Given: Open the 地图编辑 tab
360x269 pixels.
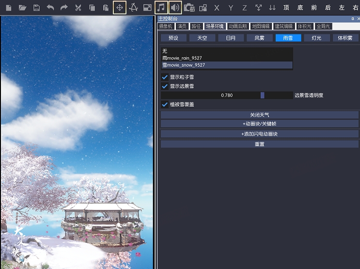Looking at the screenshot, I should click(261, 26).
